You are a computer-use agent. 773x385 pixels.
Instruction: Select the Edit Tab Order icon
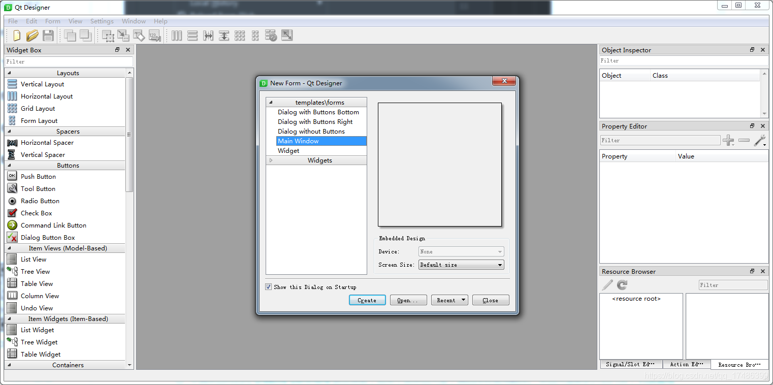(154, 36)
